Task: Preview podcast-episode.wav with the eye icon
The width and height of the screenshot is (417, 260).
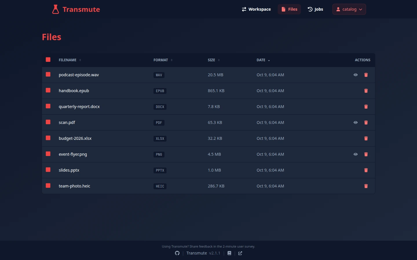Action: [356, 75]
